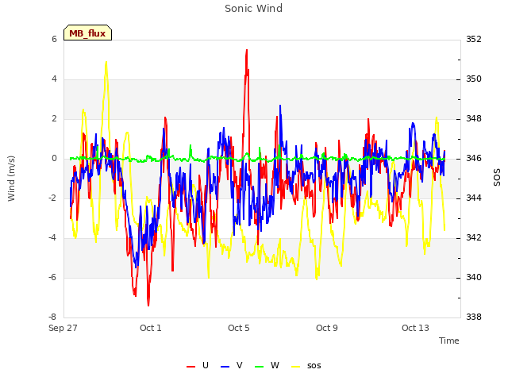Toggle the sos series legend entry
Viewport: 508px width, 381px height.
click(x=306, y=365)
